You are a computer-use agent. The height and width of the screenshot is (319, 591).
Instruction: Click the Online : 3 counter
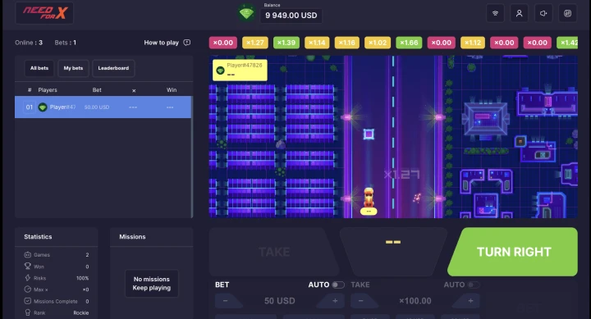coord(29,43)
